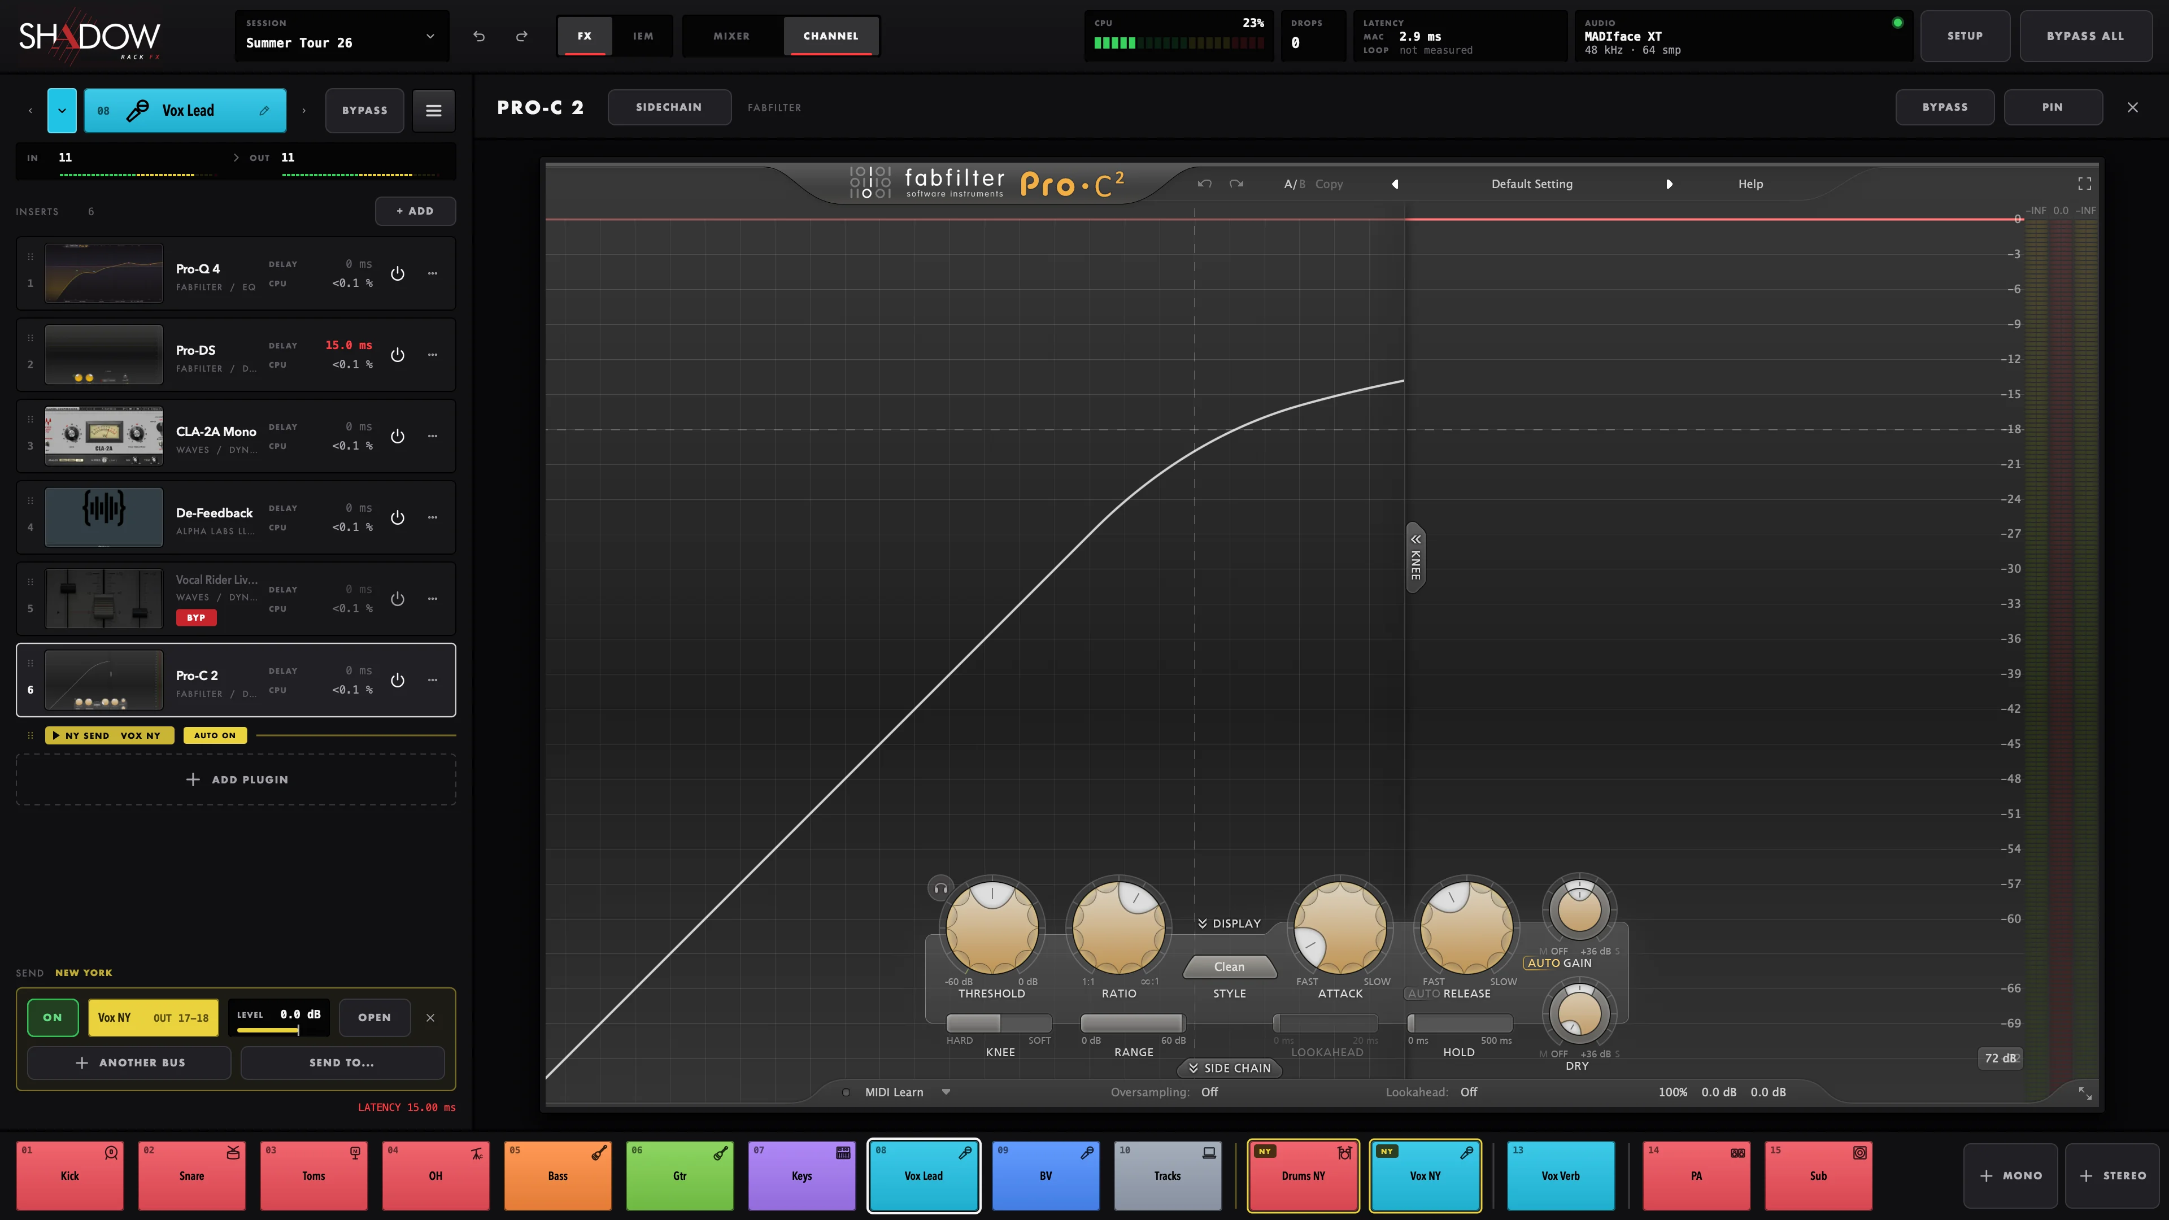
Task: Enter Pro-C 2 full screen mode
Action: tap(2085, 184)
